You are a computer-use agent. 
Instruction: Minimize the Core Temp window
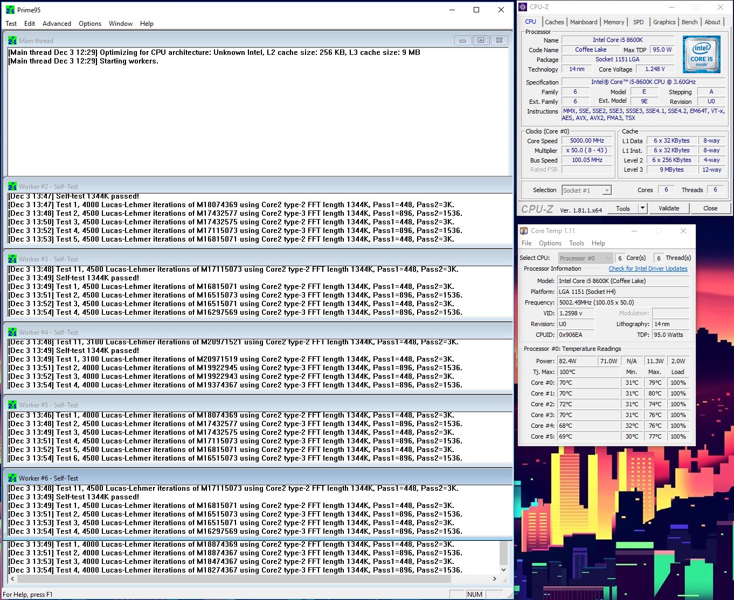pyautogui.click(x=634, y=231)
